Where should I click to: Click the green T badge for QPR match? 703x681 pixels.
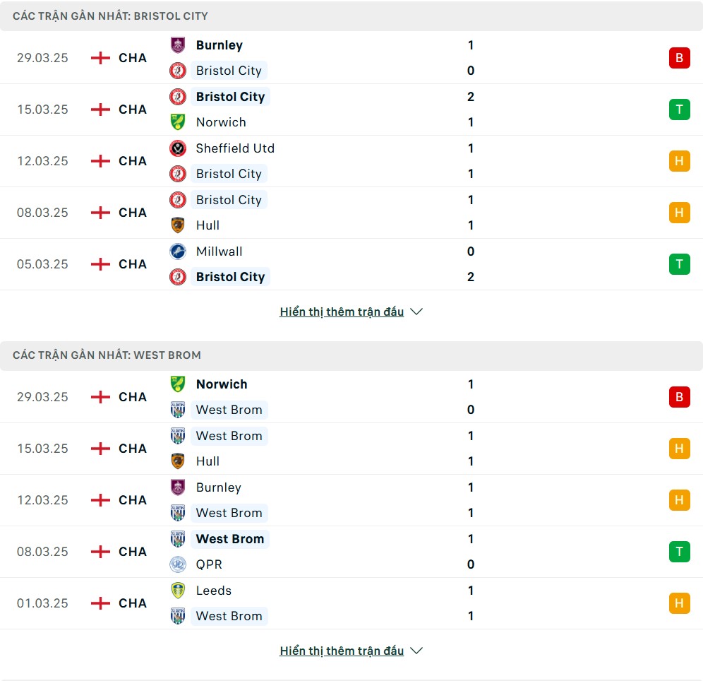tap(679, 552)
